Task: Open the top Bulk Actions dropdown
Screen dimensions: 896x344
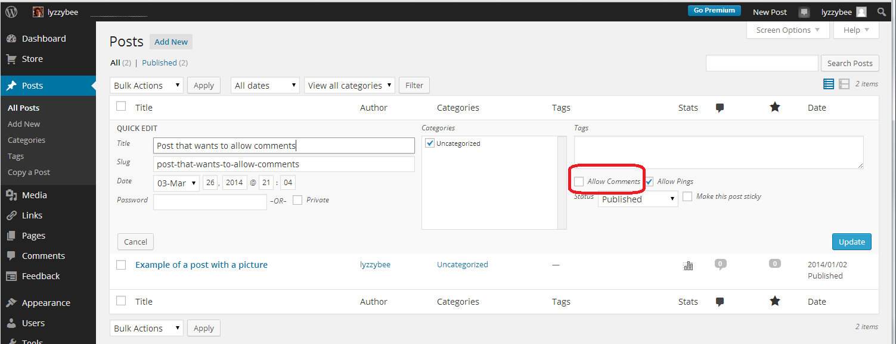Action: tap(147, 85)
